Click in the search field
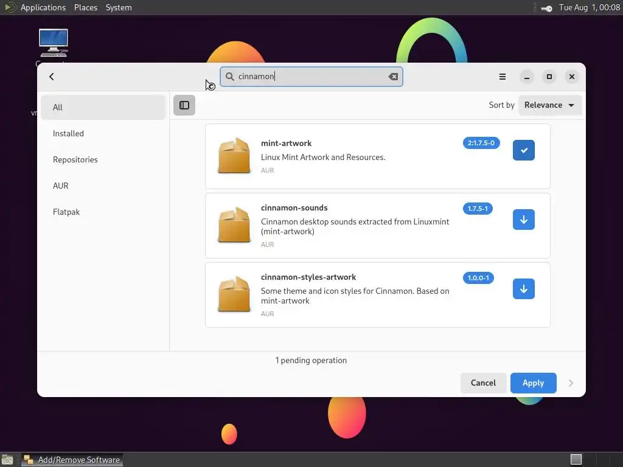The image size is (623, 467). [311, 77]
